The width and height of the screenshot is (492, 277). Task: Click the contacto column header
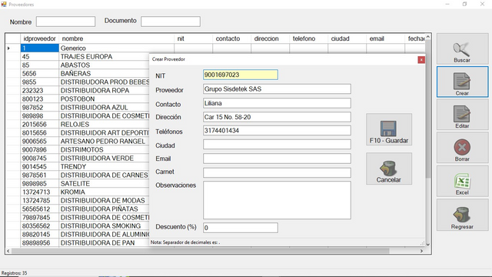pos(231,38)
